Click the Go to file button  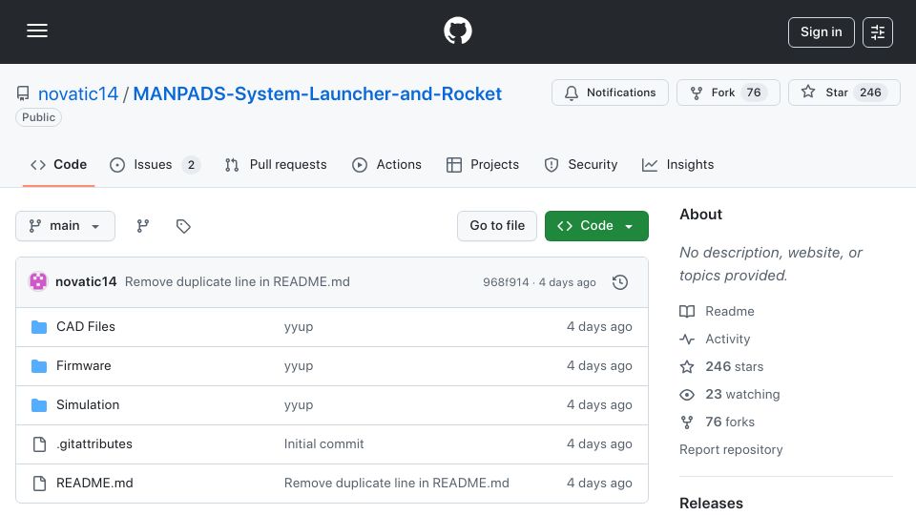point(496,226)
